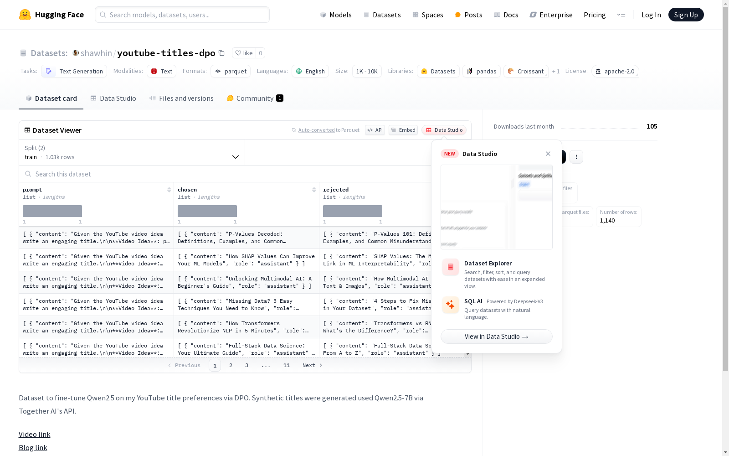Open the Community tab

[255, 98]
